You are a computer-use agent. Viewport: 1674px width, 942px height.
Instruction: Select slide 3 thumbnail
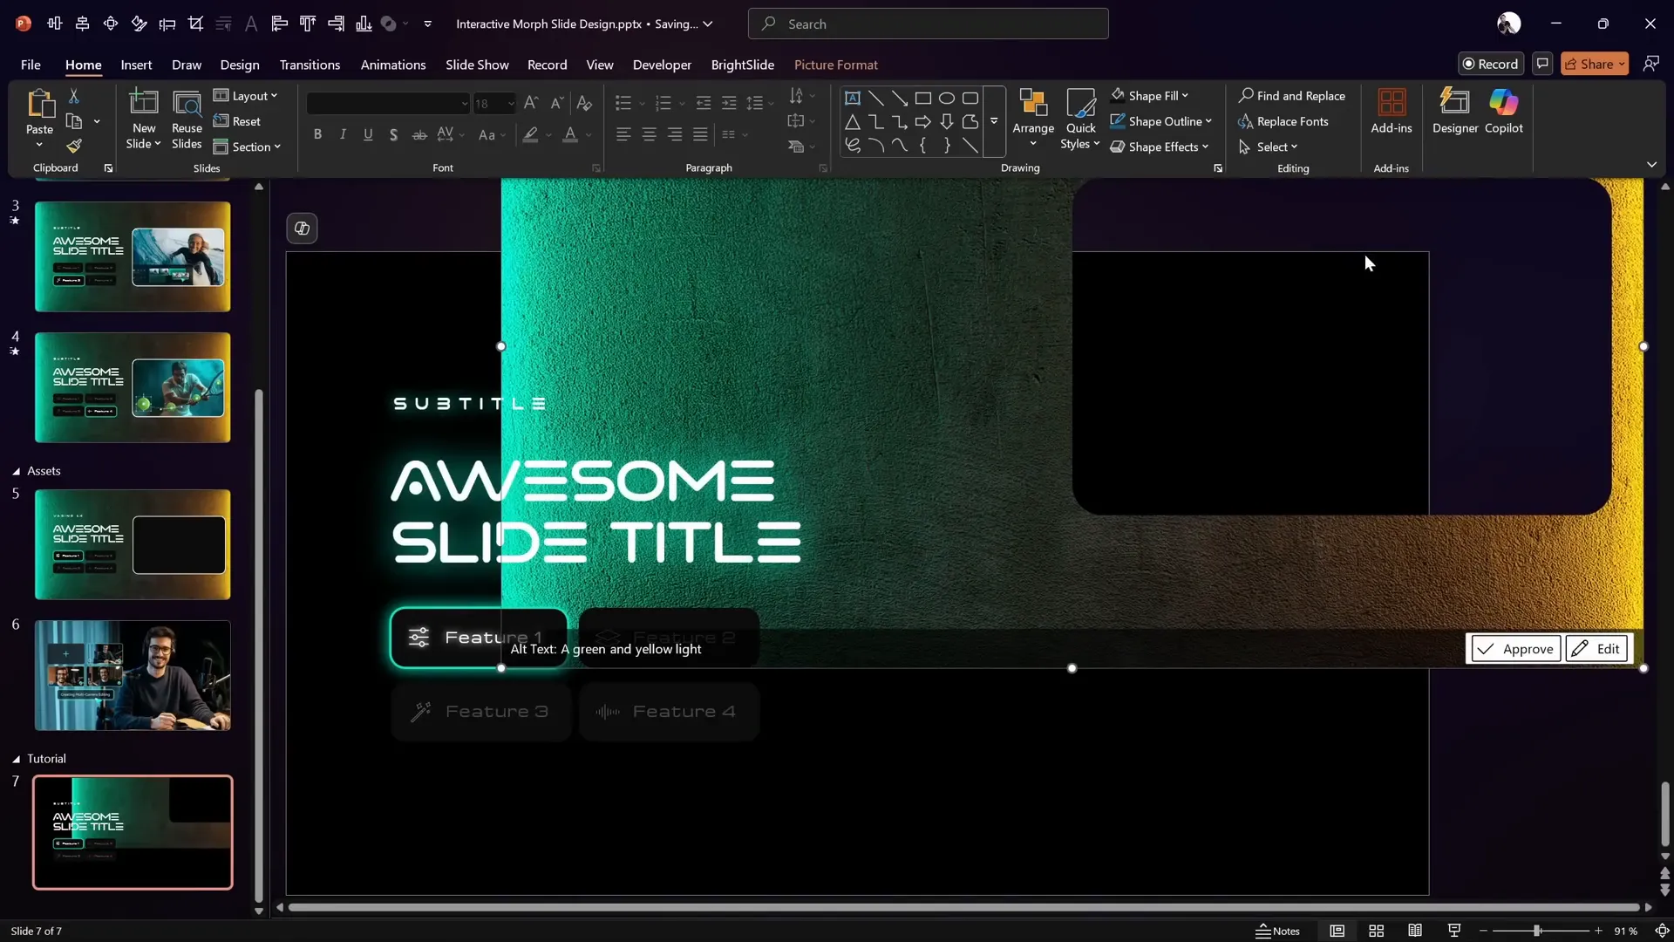pos(133,256)
